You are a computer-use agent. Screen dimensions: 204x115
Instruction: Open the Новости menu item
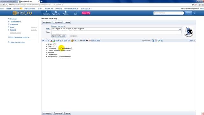click(59, 9)
